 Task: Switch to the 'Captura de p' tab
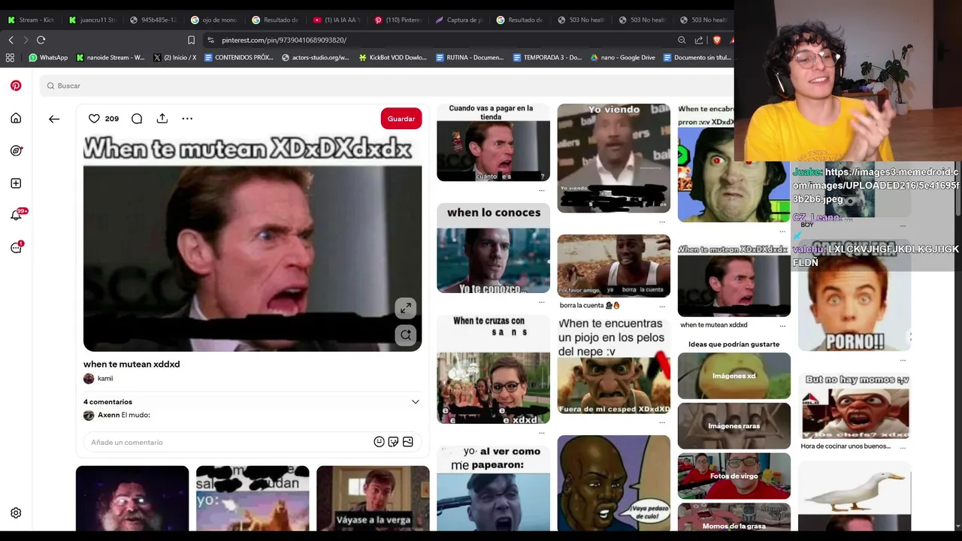click(x=458, y=20)
